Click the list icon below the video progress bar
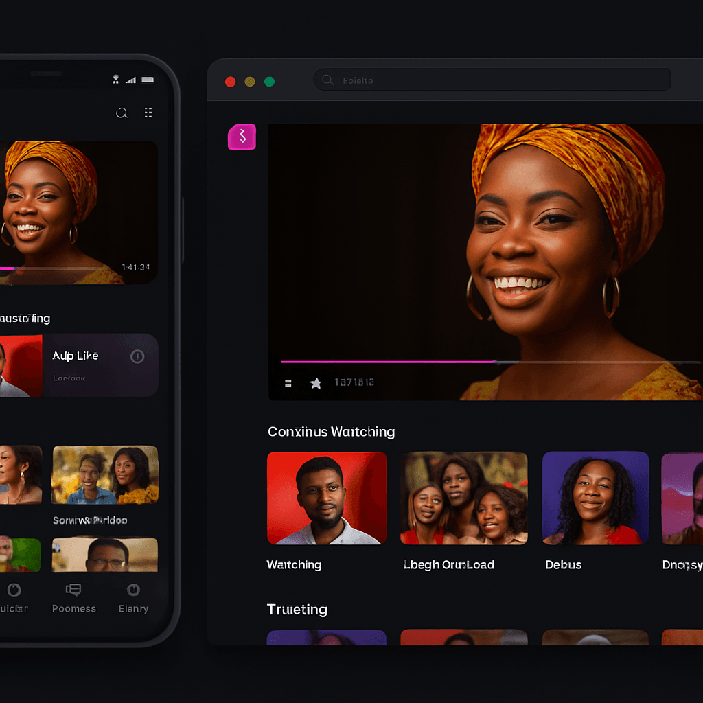703x703 pixels. click(288, 383)
